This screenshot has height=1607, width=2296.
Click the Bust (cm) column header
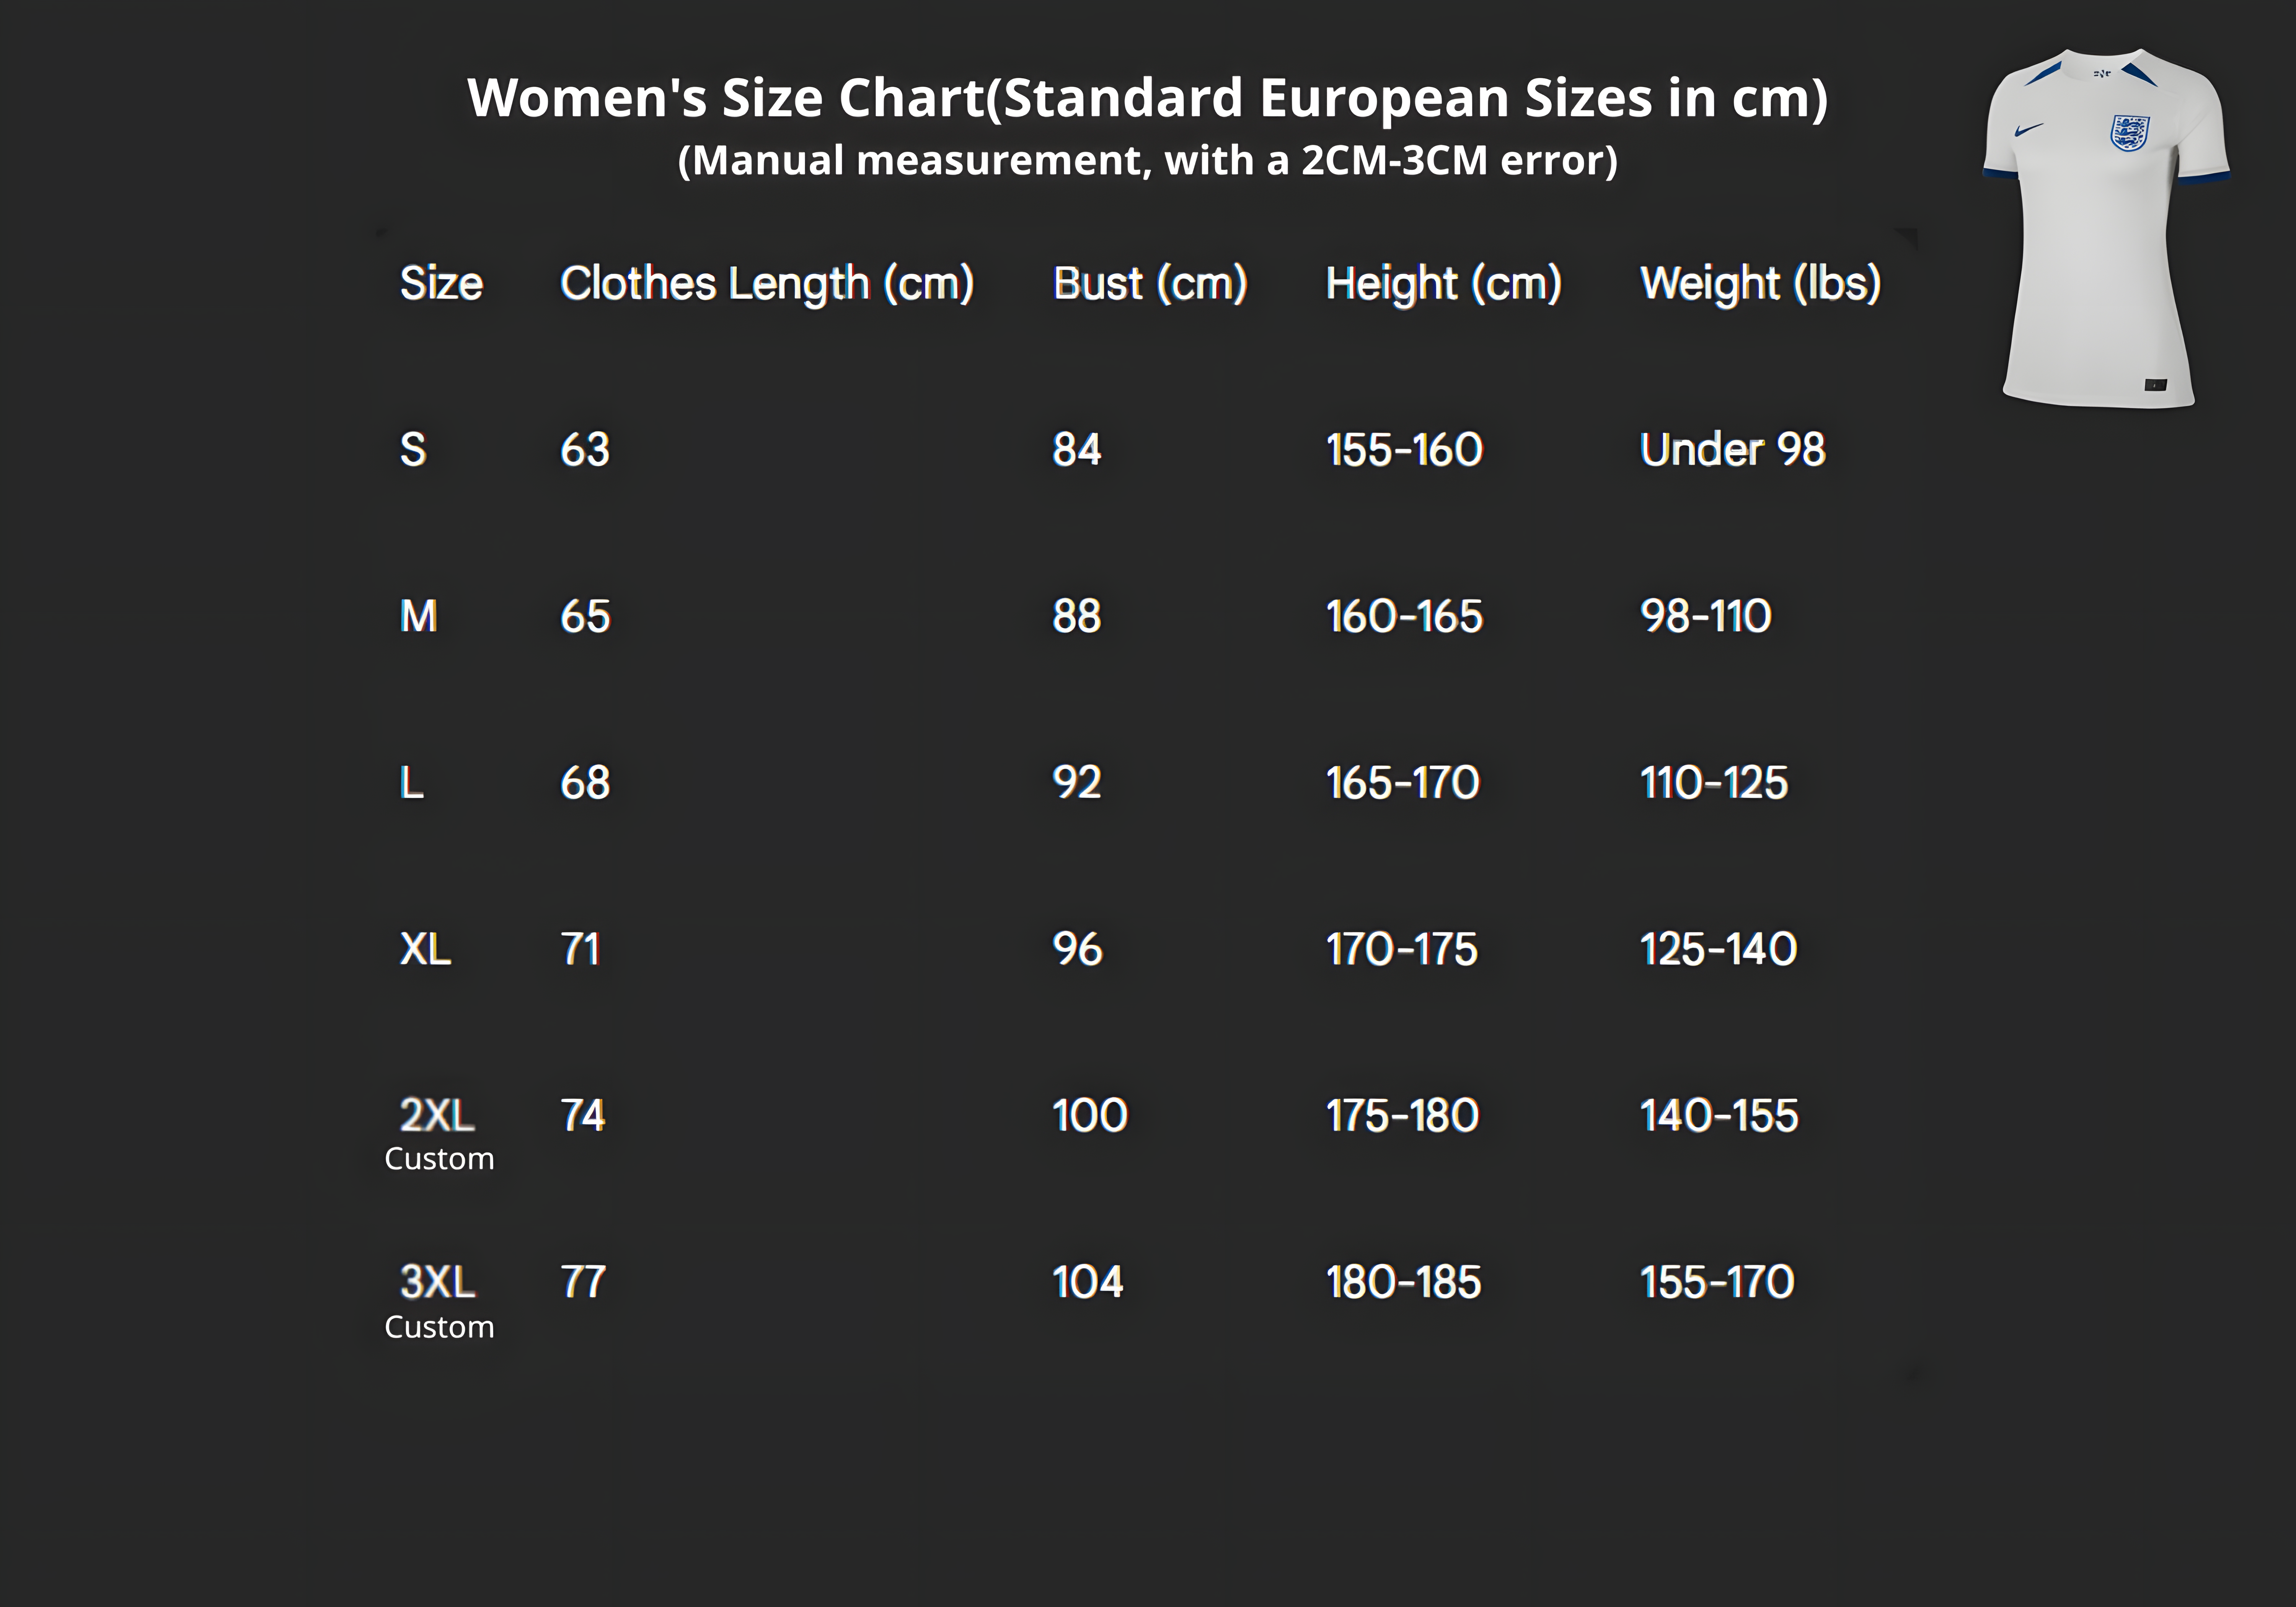click(1150, 283)
